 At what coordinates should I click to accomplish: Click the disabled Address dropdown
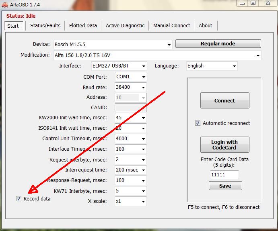click(131, 98)
